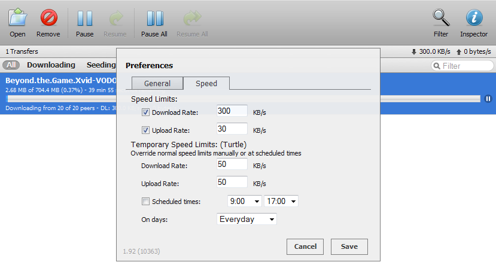Switch to the General tab

tap(157, 84)
